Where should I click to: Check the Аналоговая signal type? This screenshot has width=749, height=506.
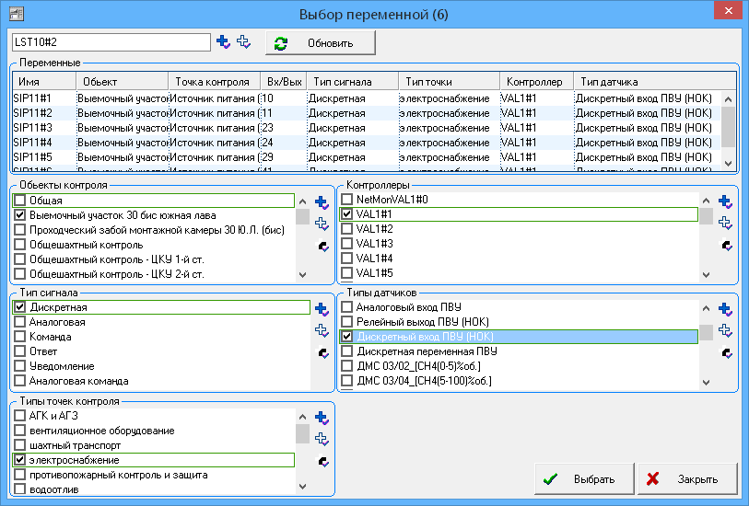click(19, 321)
